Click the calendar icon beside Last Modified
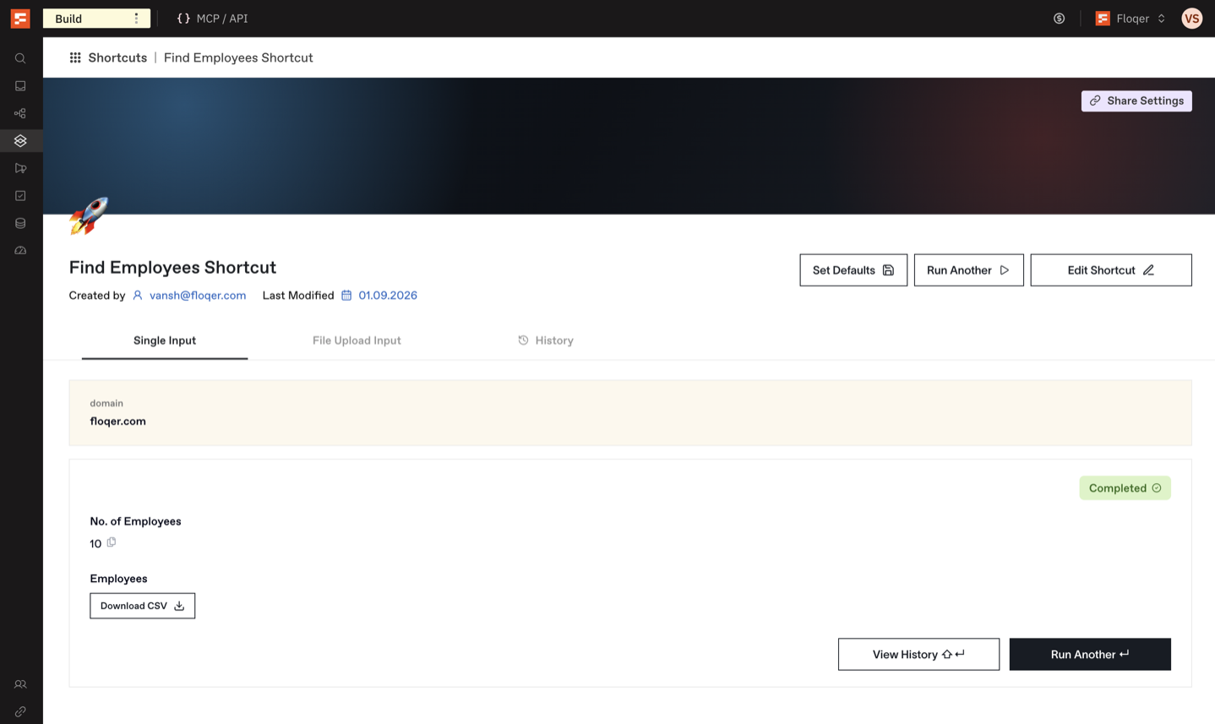This screenshot has height=724, width=1215. click(346, 295)
